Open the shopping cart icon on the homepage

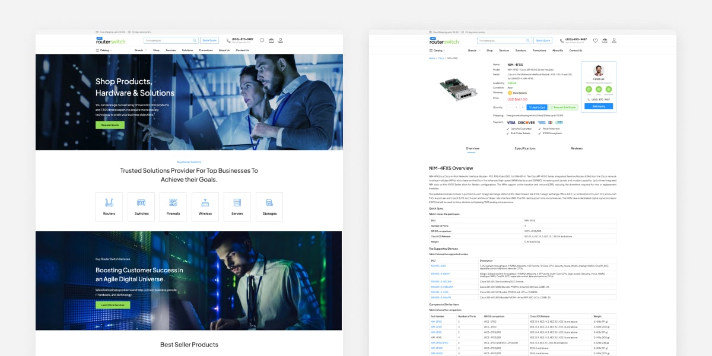click(271, 40)
